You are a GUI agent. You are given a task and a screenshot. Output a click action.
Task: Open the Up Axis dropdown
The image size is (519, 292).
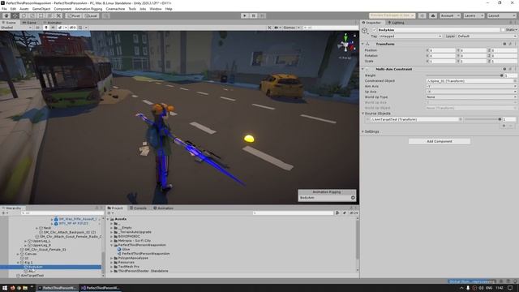point(471,92)
